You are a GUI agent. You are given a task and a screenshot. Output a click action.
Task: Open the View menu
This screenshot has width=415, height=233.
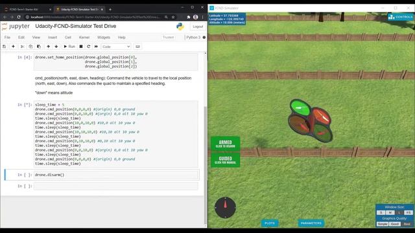click(x=36, y=38)
